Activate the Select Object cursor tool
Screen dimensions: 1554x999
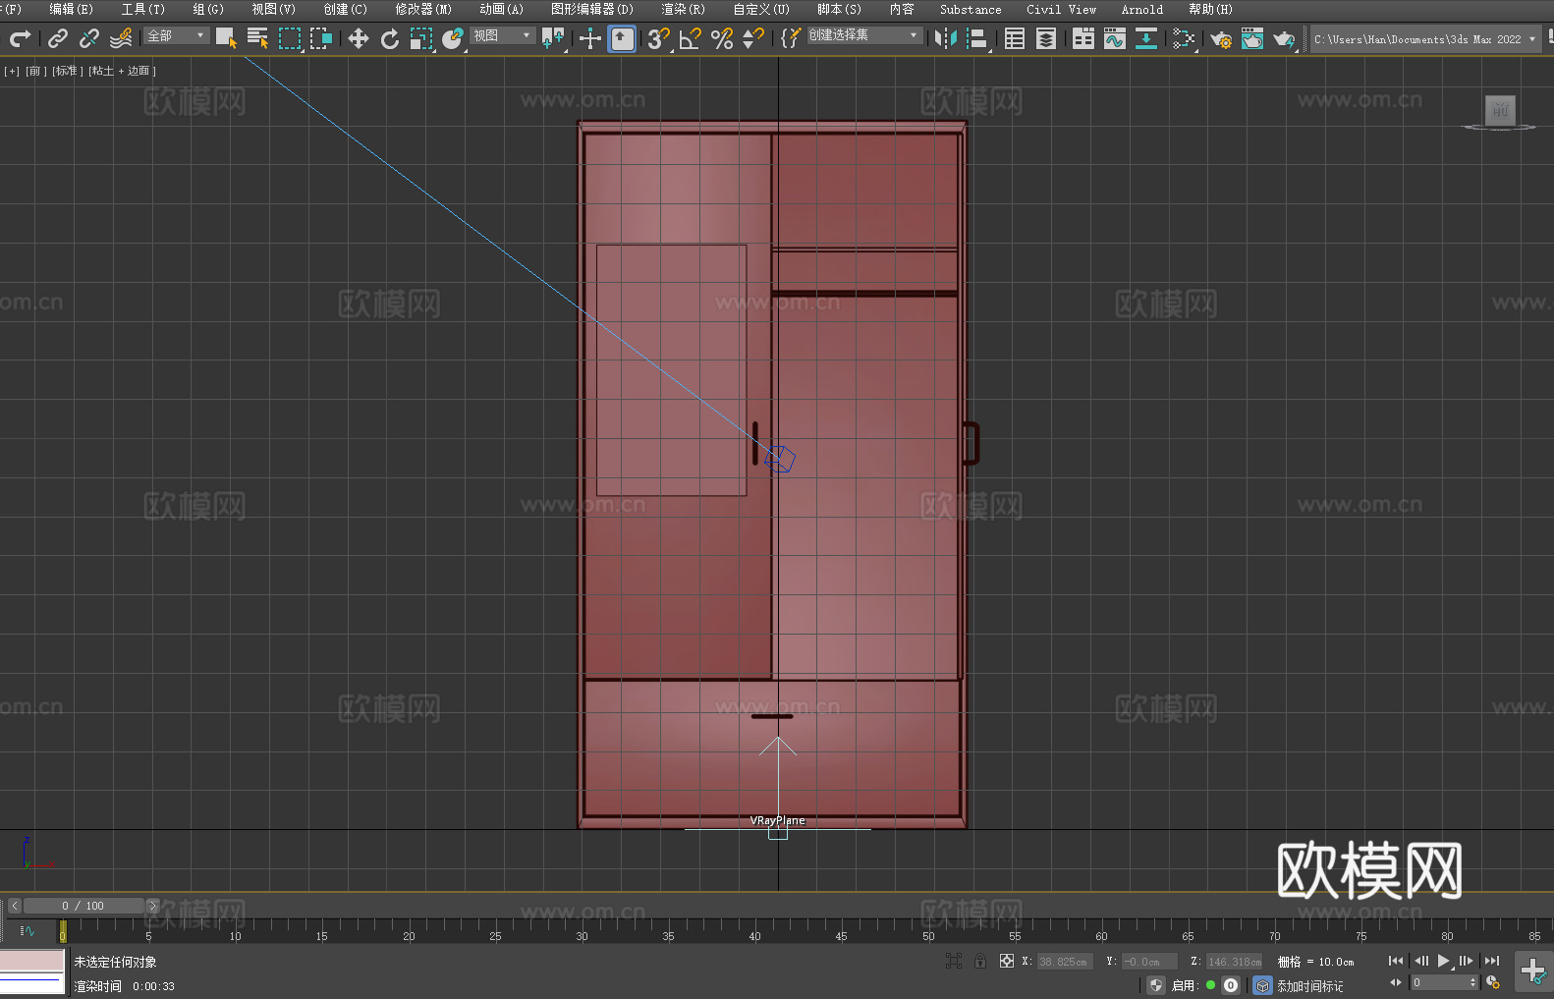[226, 38]
